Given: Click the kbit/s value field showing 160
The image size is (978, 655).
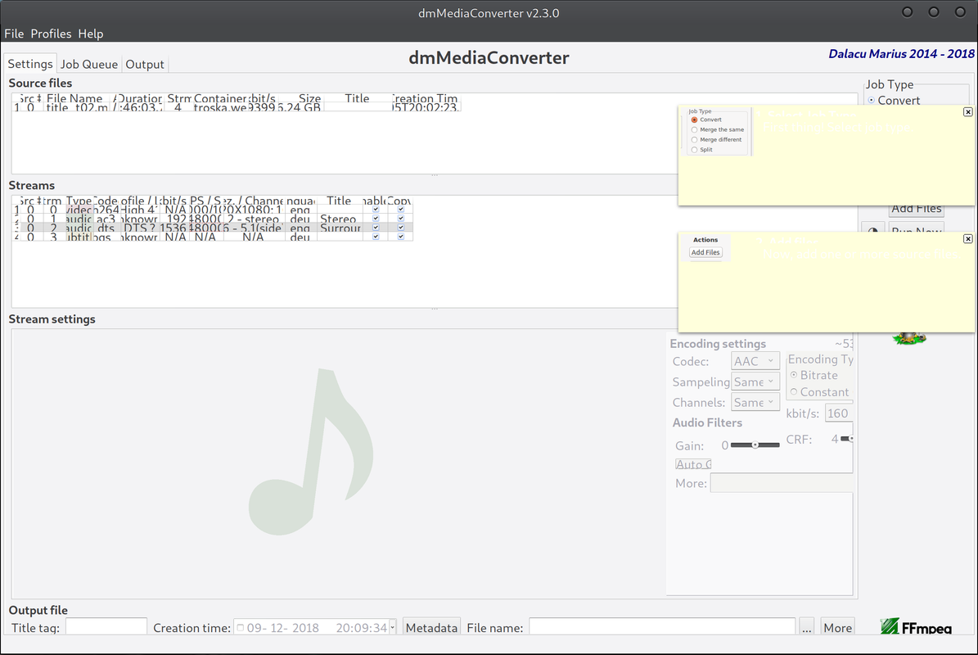Looking at the screenshot, I should coord(838,413).
